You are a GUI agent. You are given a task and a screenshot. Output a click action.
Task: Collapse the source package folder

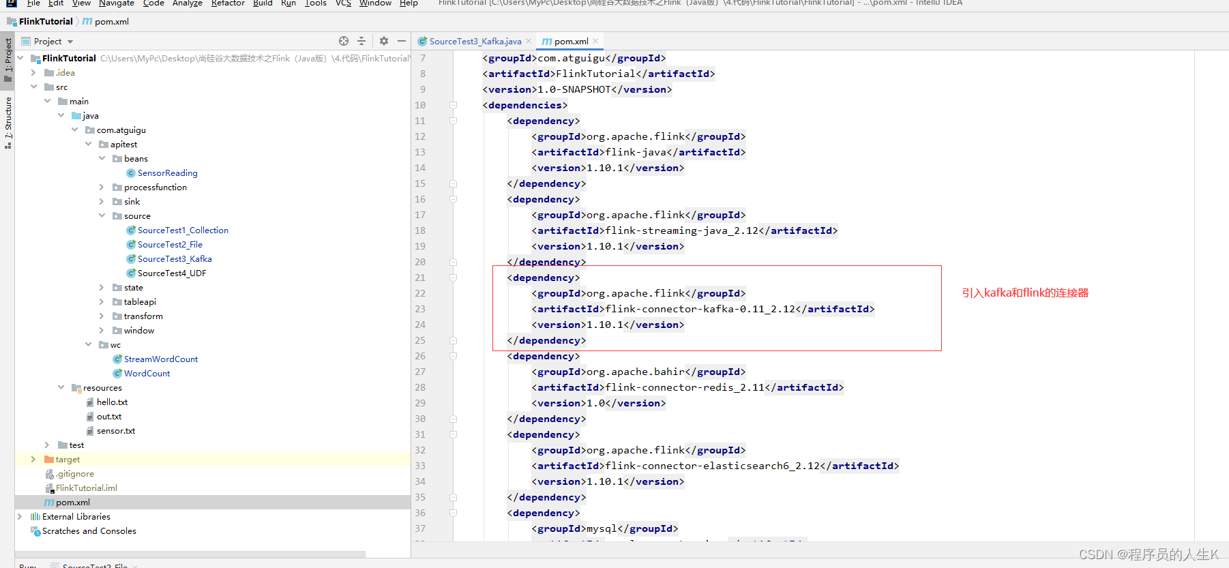(102, 216)
